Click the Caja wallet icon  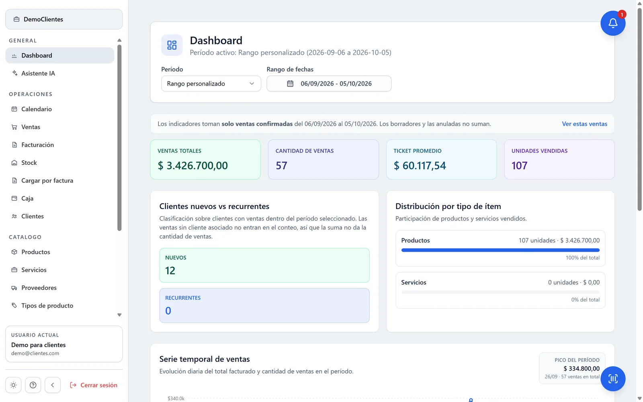tap(14, 199)
